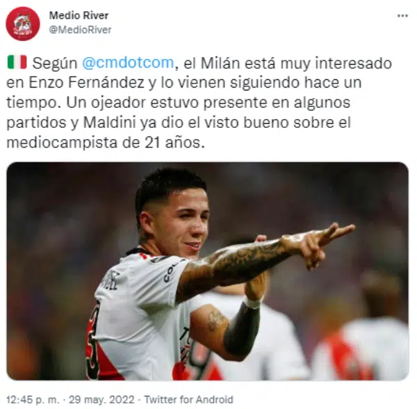The width and height of the screenshot is (417, 409).
Task: Click the word mediocampista in the tweet
Action: point(63,143)
